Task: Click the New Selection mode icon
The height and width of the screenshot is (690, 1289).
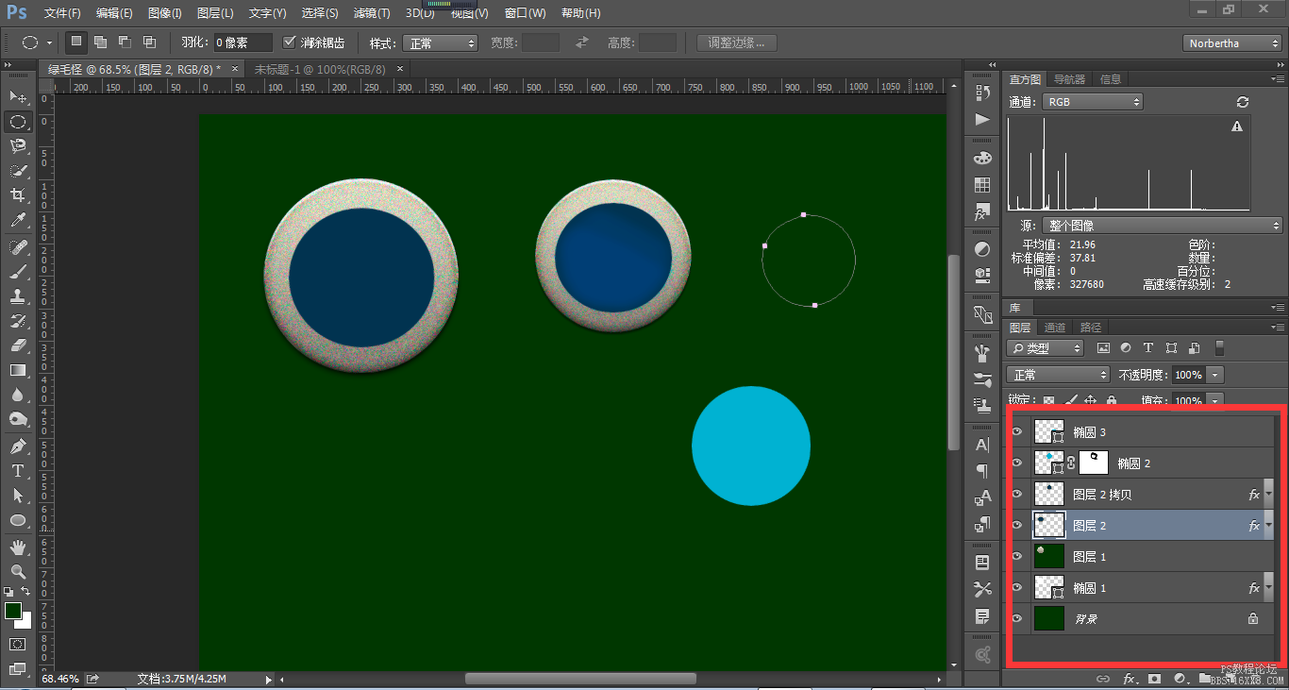Action: (x=76, y=42)
